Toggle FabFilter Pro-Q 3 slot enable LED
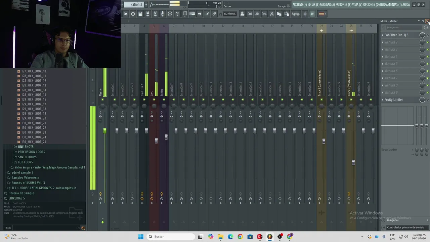This screenshot has width=430, height=242. (427, 35)
